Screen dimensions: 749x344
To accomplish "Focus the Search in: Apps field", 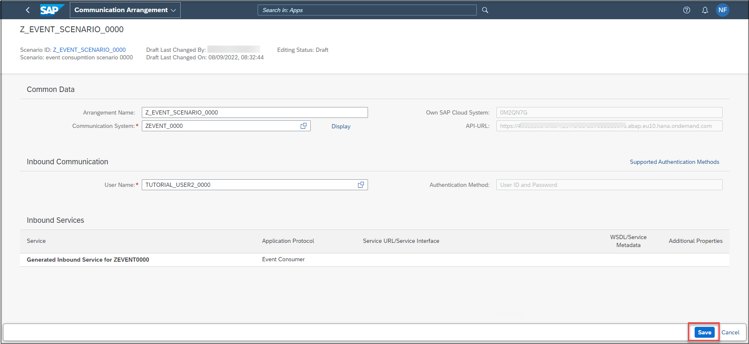I will 367,10.
